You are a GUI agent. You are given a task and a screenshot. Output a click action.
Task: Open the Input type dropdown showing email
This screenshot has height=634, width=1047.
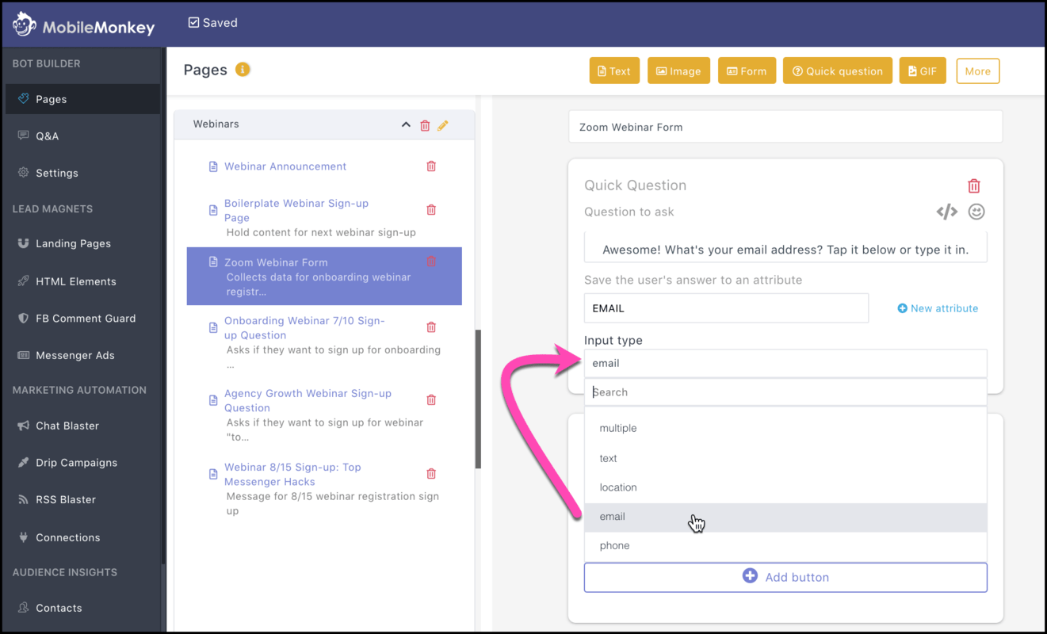785,363
